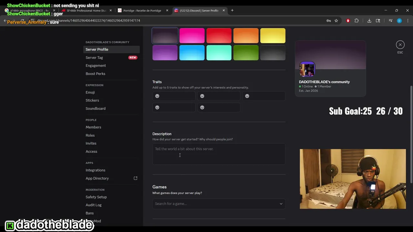
Task: Select the green banner color
Action: point(246,53)
